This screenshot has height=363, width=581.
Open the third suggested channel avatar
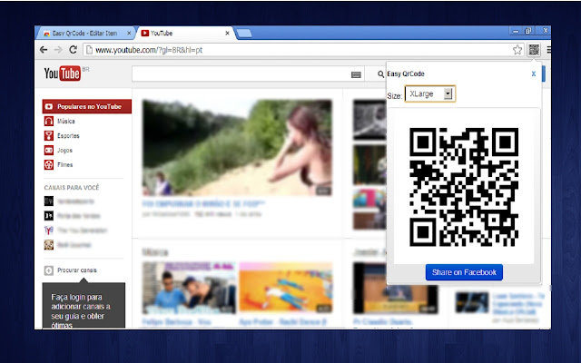coord(48,230)
